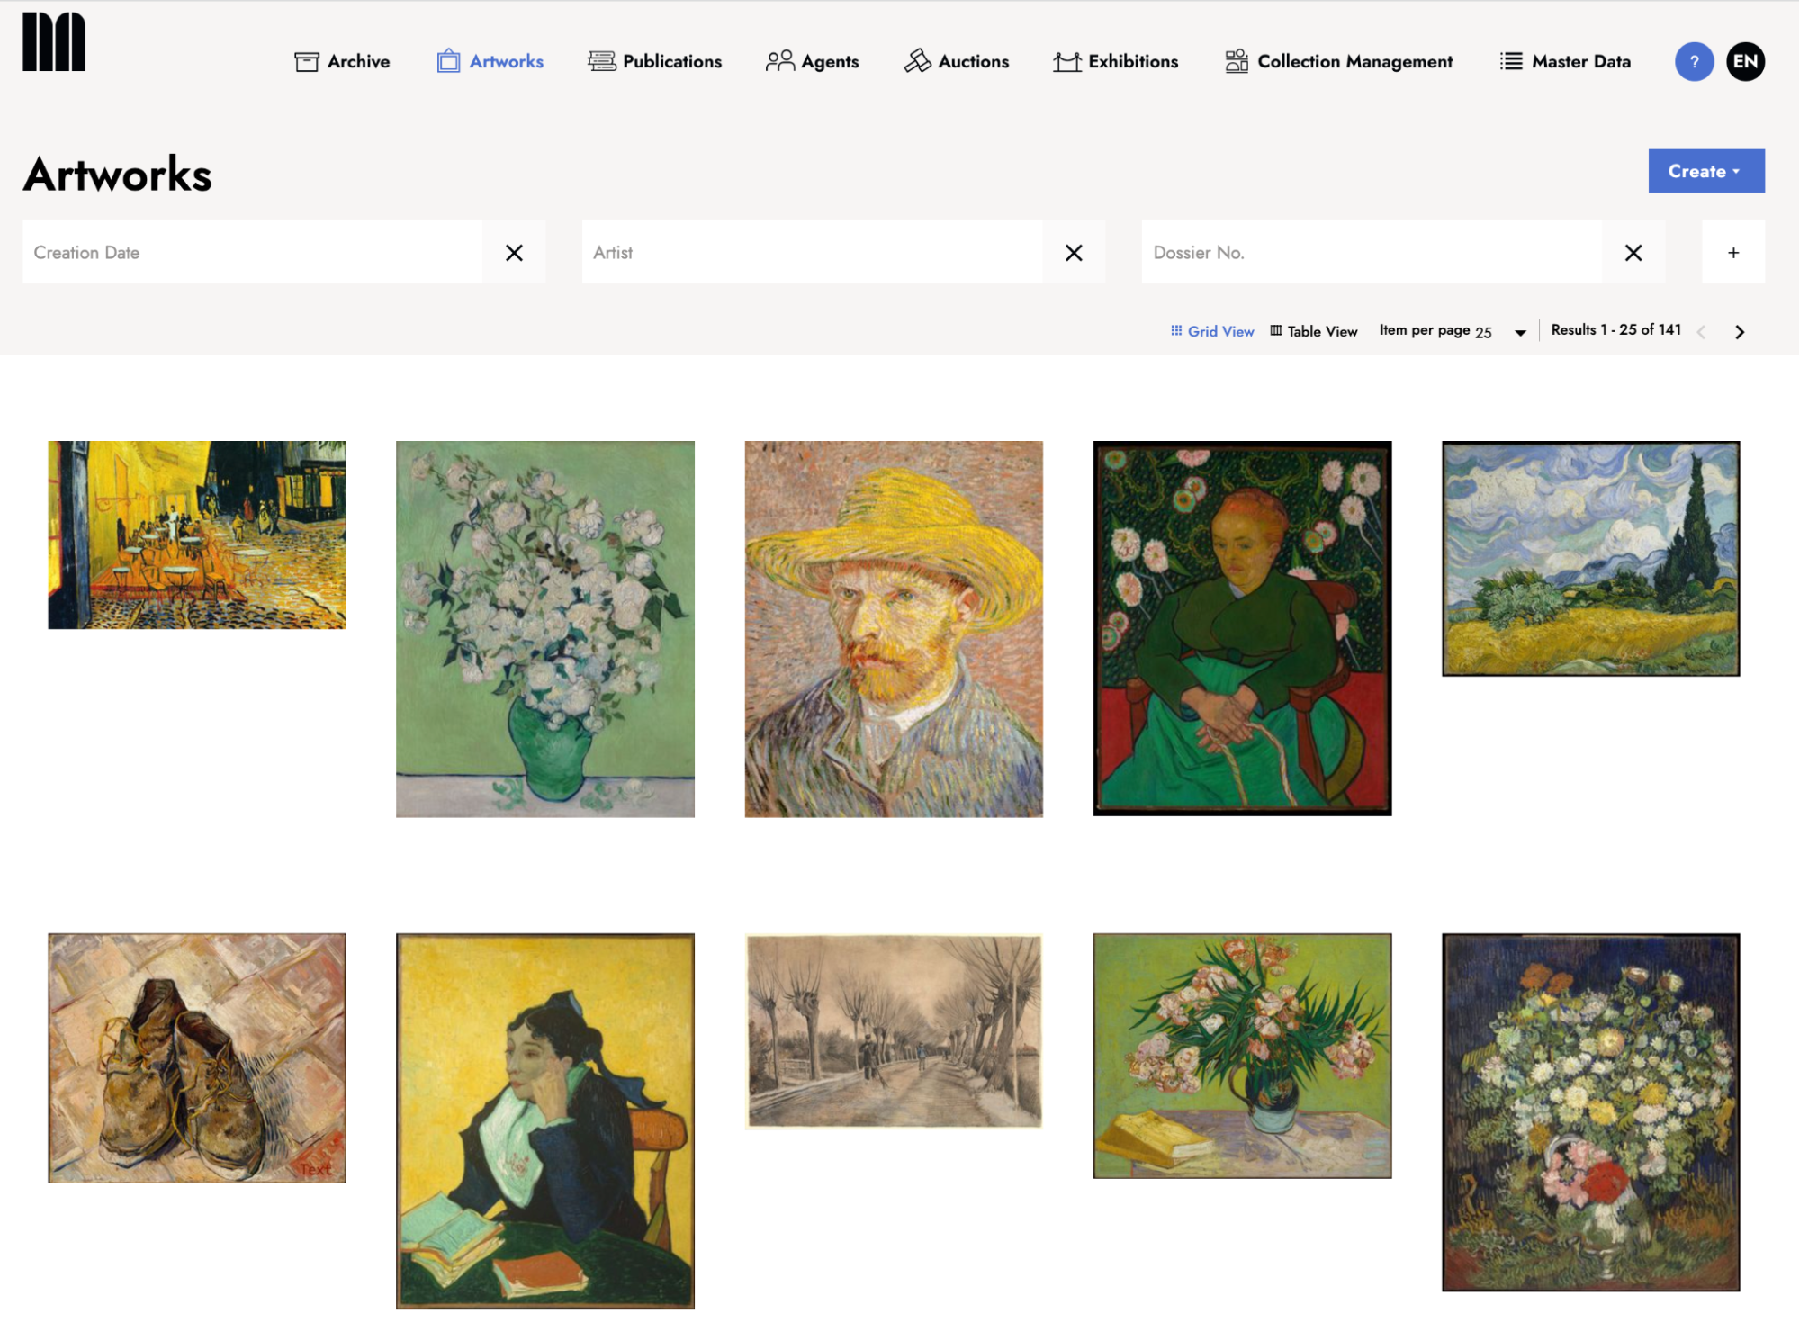Viewport: 1799px width, 1322px height.
Task: Open the Publications menu item
Action: point(654,61)
